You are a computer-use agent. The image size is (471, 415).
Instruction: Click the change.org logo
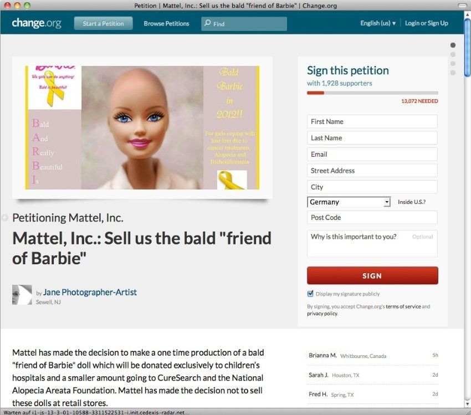tap(37, 23)
